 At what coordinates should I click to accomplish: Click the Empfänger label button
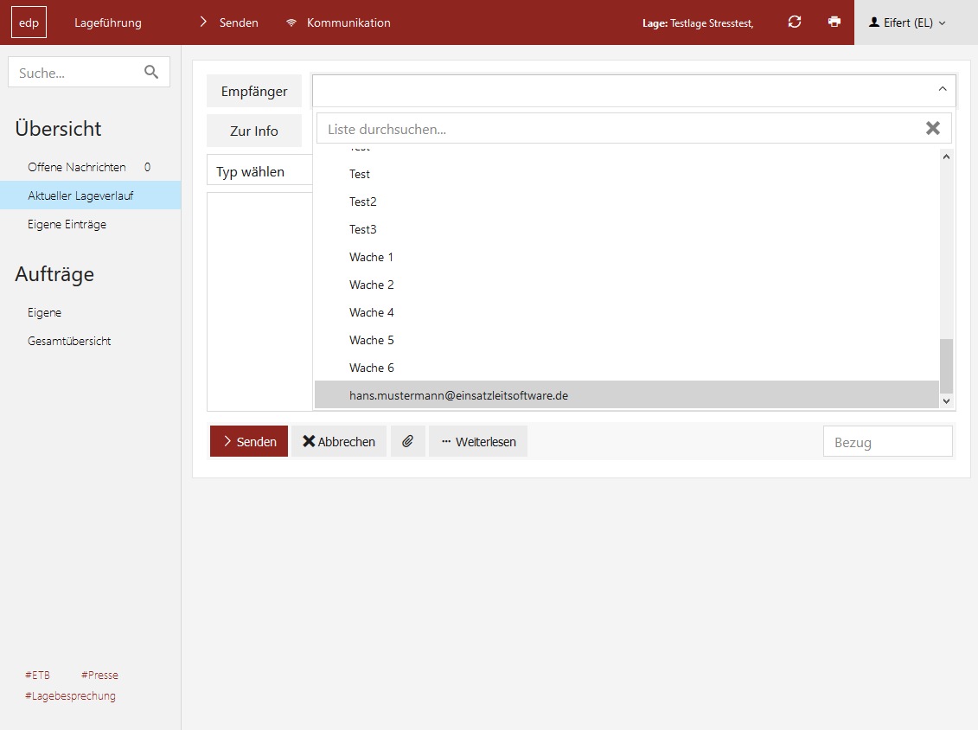tap(254, 91)
